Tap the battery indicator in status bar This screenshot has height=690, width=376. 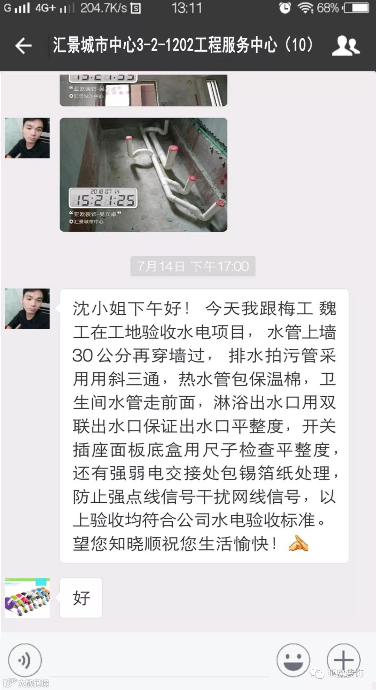[x=356, y=8]
